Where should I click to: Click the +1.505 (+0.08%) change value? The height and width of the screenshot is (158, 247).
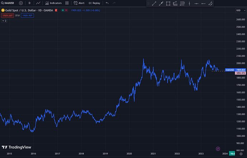coord(91,10)
